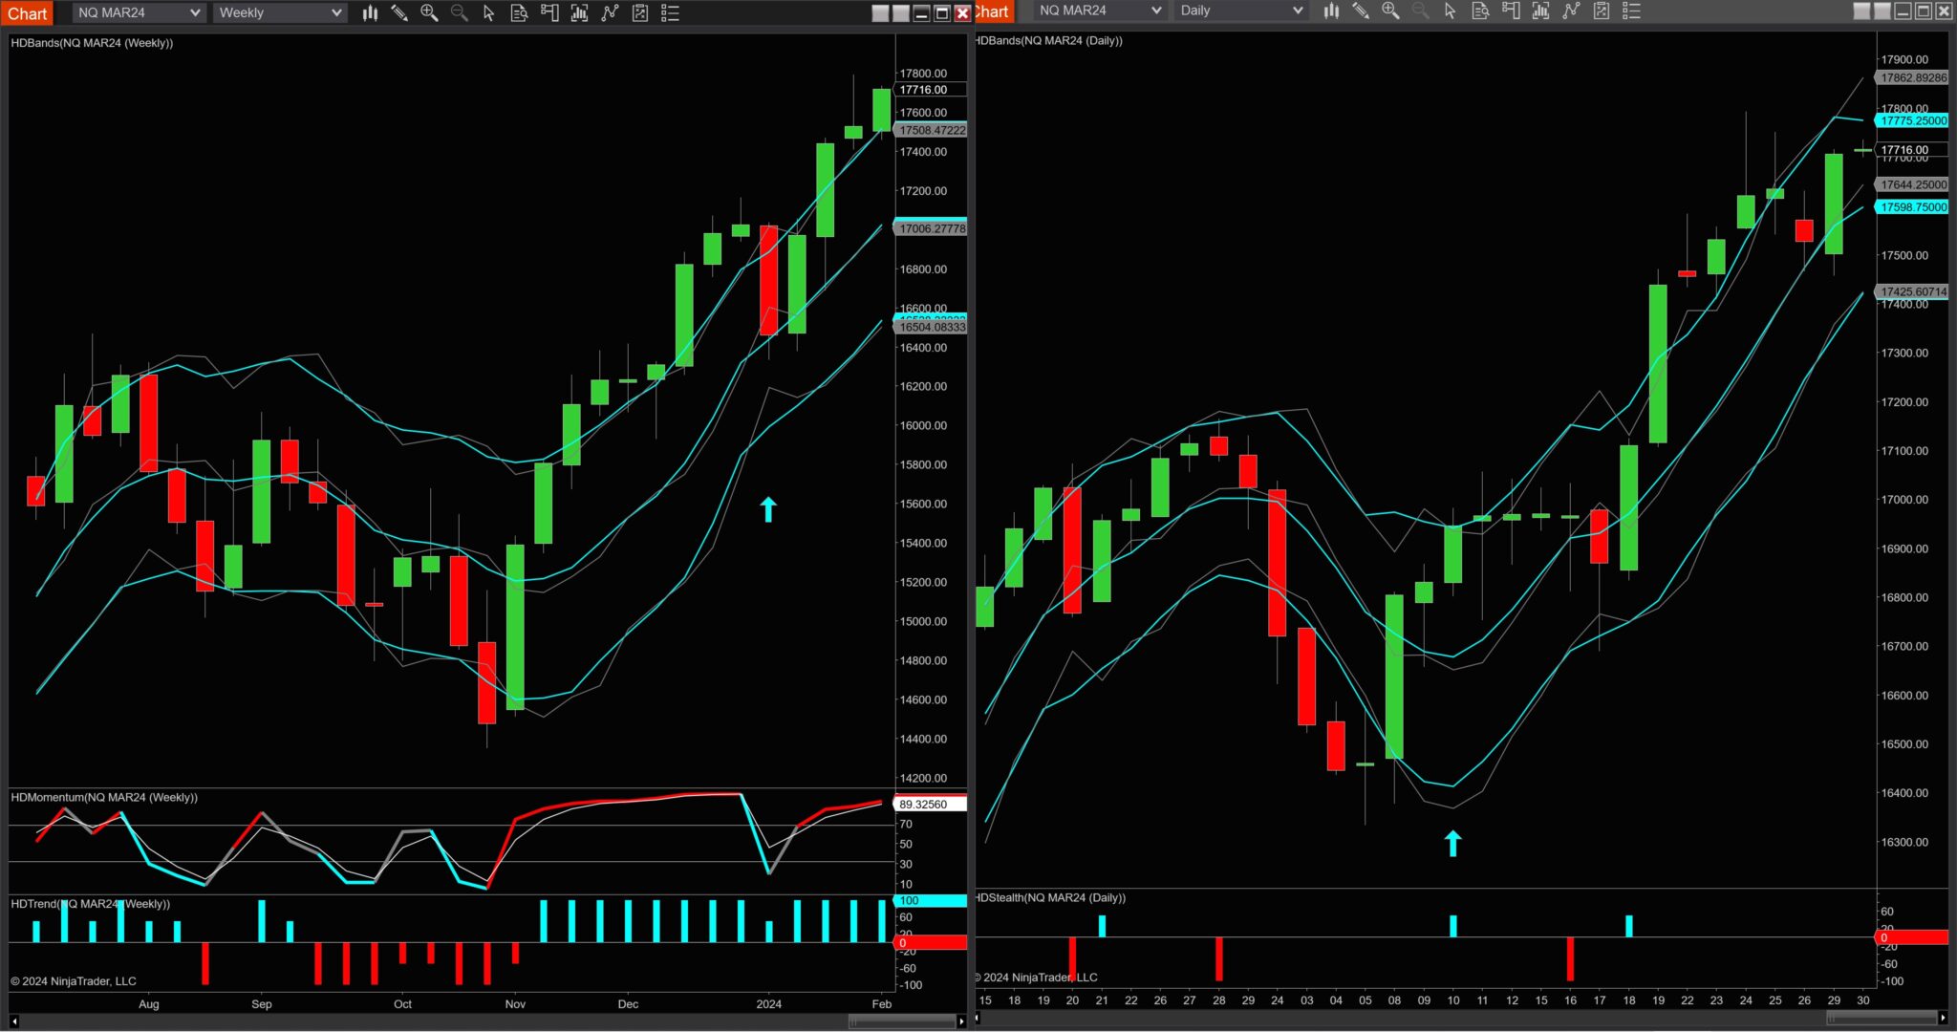Toggle the tabs list view on the Daily chart
1957x1032 pixels.
(1632, 11)
